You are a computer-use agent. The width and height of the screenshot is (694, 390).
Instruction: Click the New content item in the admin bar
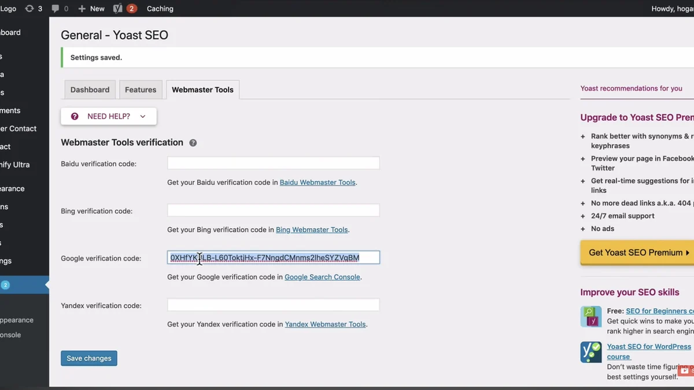pos(91,9)
